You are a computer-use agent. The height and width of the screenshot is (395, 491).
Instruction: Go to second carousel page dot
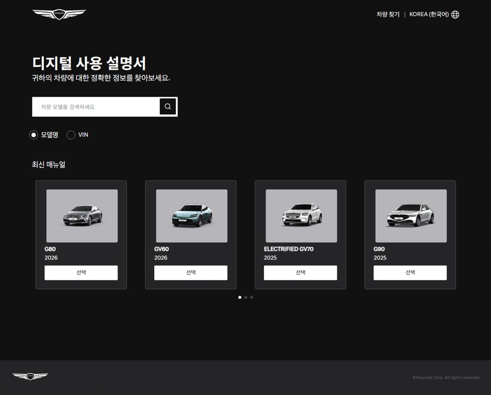coord(246,297)
